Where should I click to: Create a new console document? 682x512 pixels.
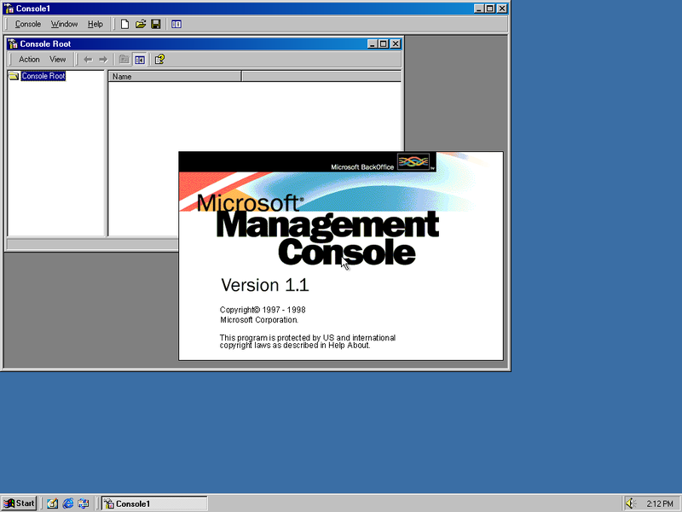[x=123, y=24]
